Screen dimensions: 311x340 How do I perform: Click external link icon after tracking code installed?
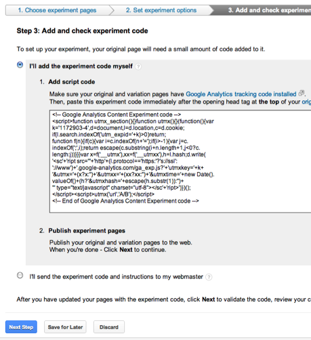[x=302, y=93]
